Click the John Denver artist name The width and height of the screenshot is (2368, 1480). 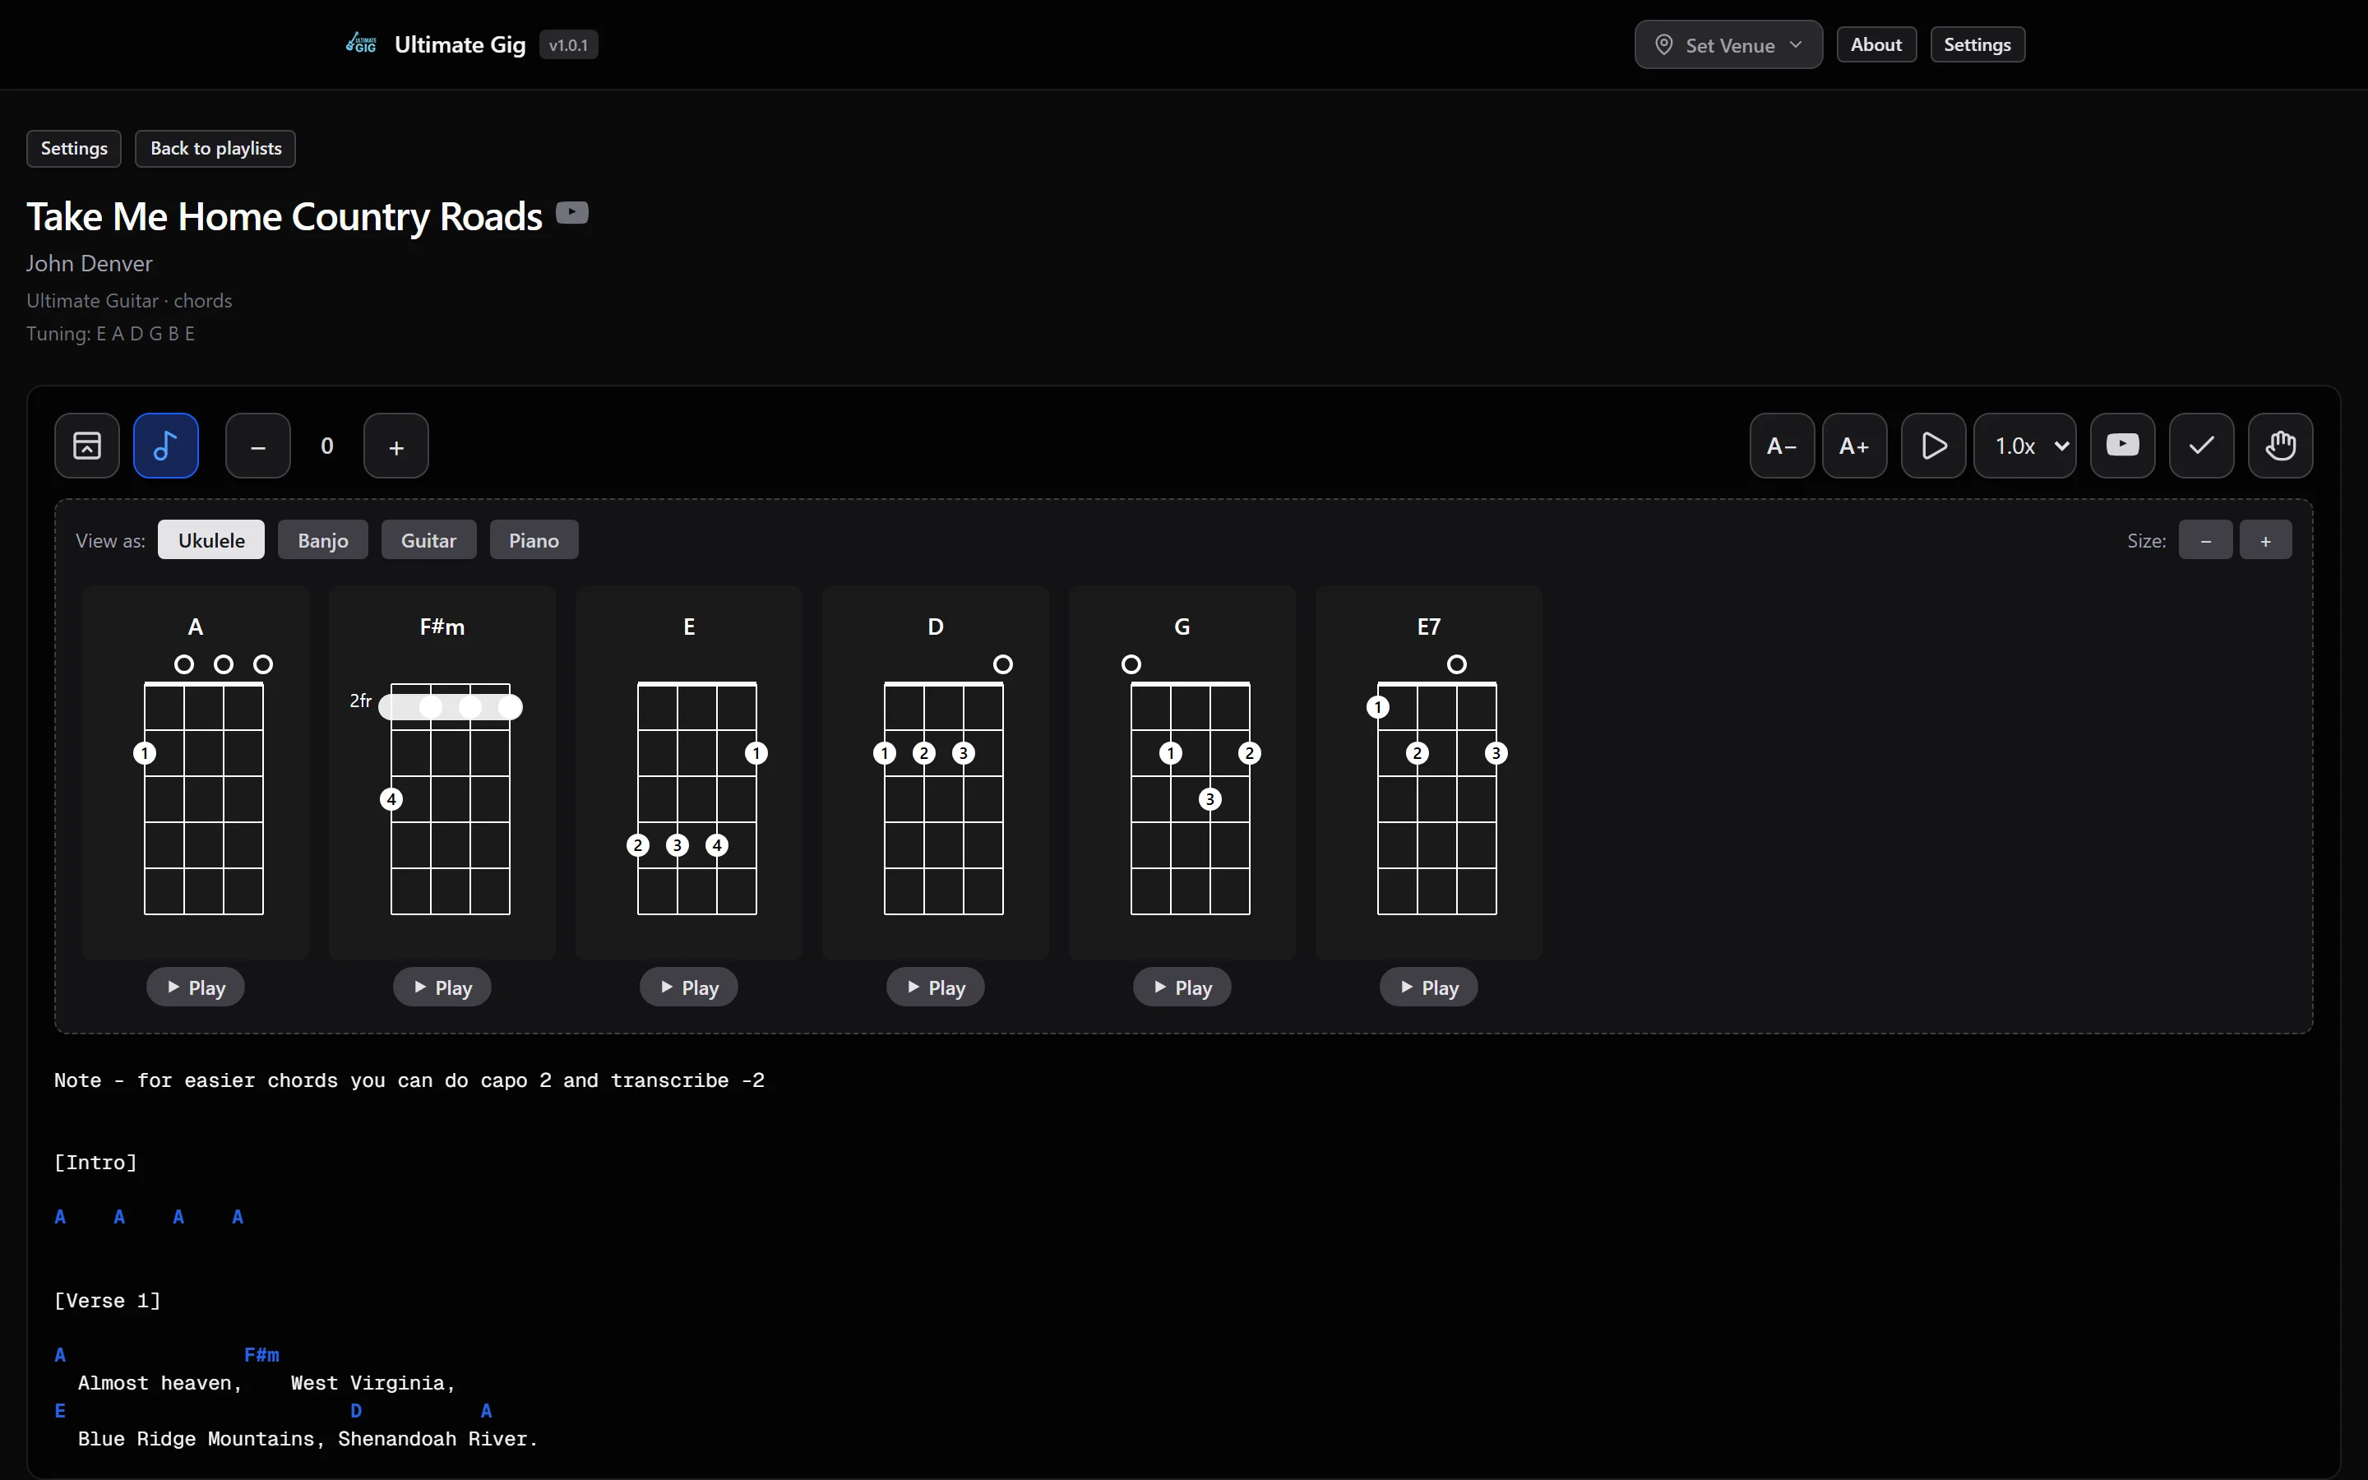pyautogui.click(x=89, y=263)
